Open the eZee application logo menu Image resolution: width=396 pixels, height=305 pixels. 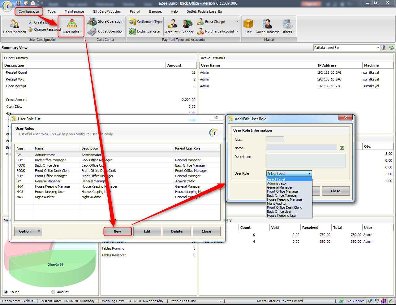pyautogui.click(x=7, y=6)
